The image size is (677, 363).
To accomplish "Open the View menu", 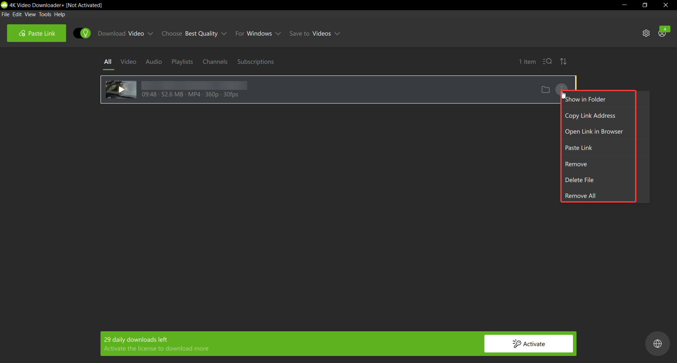I will click(30, 14).
